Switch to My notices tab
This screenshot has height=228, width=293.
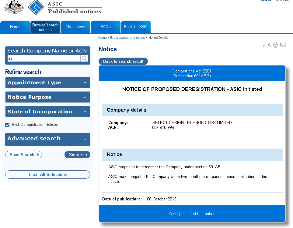click(x=75, y=27)
